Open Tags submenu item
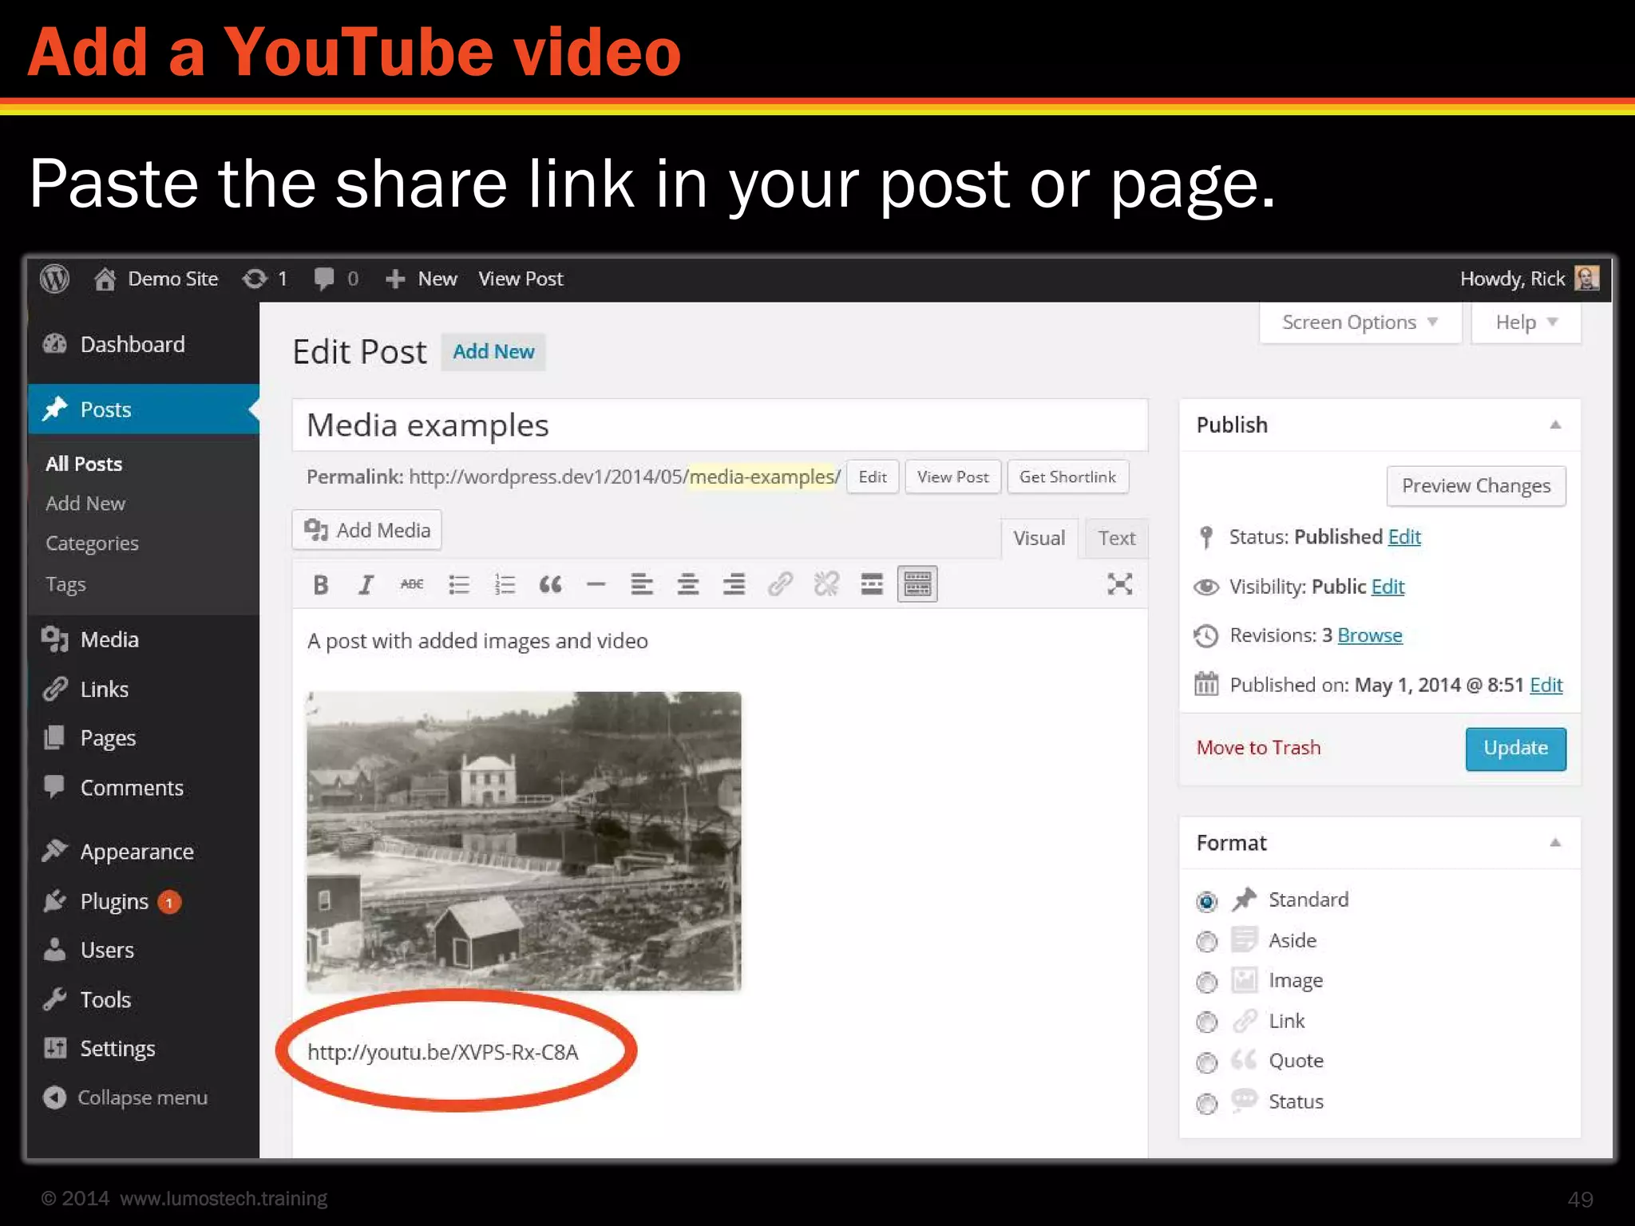The width and height of the screenshot is (1635, 1226). [x=65, y=584]
